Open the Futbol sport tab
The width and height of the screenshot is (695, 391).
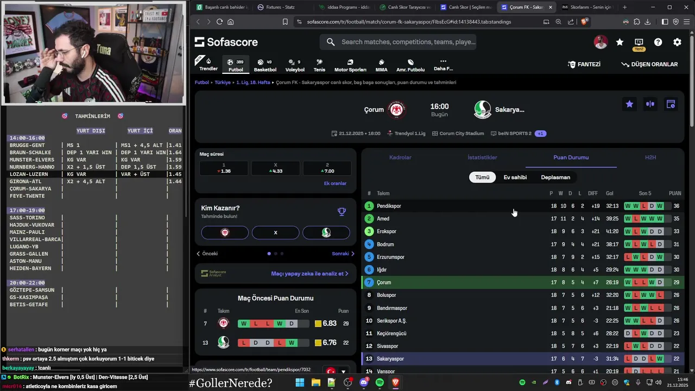click(236, 65)
